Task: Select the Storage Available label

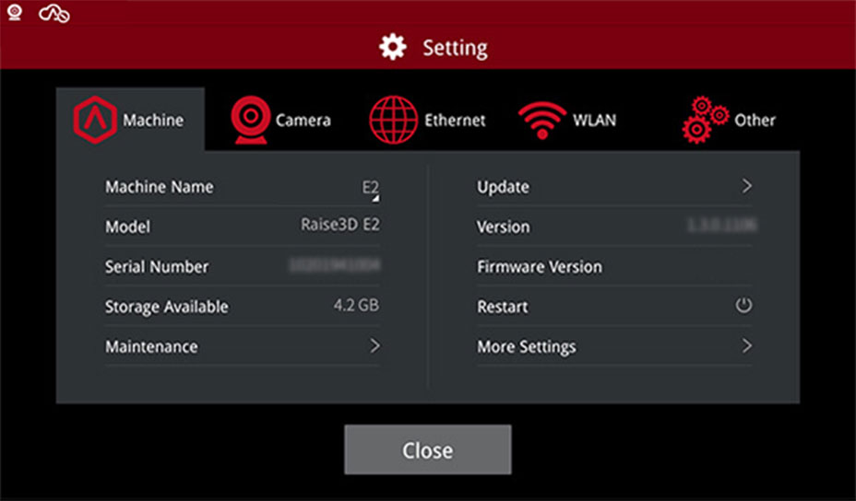Action: tap(167, 307)
